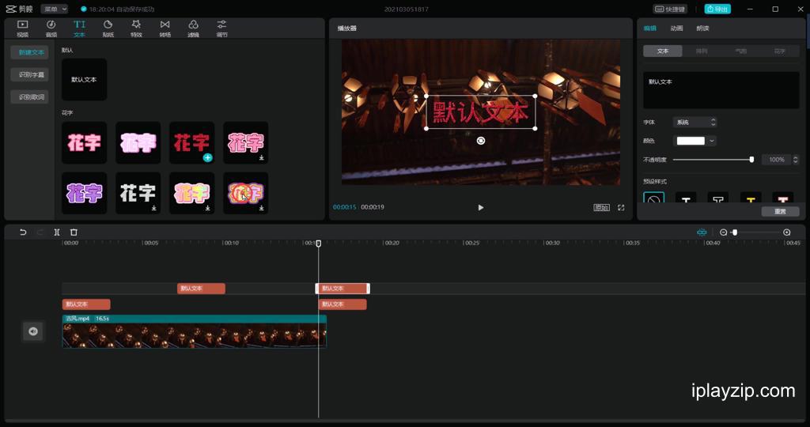Image resolution: width=810 pixels, height=427 pixels.
Task: Open the Transitions (转场) panel
Action: (165, 28)
